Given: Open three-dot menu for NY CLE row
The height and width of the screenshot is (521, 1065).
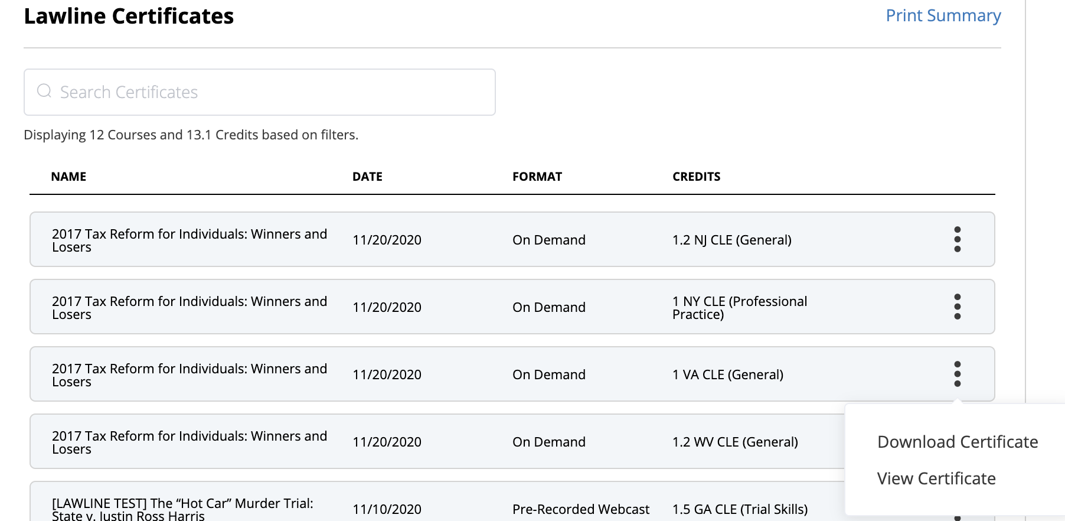Looking at the screenshot, I should click(957, 307).
